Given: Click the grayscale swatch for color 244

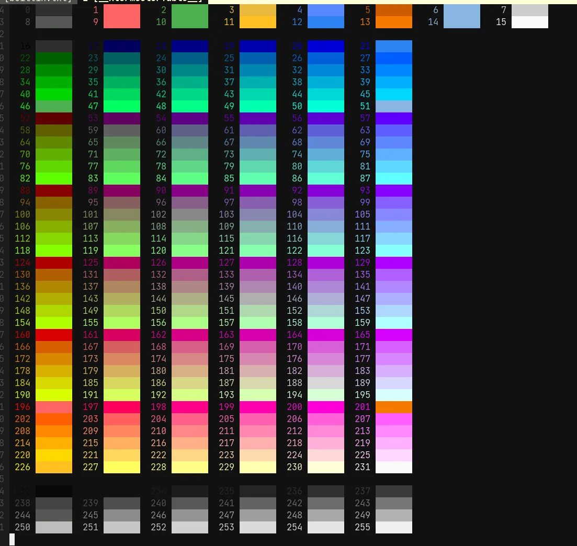Looking at the screenshot, I should pyautogui.click(x=54, y=515).
